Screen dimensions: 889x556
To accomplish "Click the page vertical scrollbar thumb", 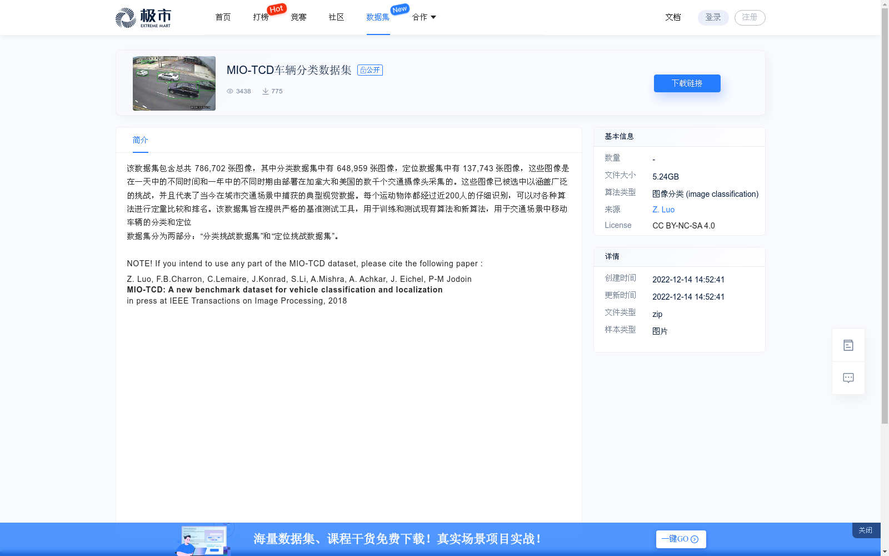I will pyautogui.click(x=885, y=217).
